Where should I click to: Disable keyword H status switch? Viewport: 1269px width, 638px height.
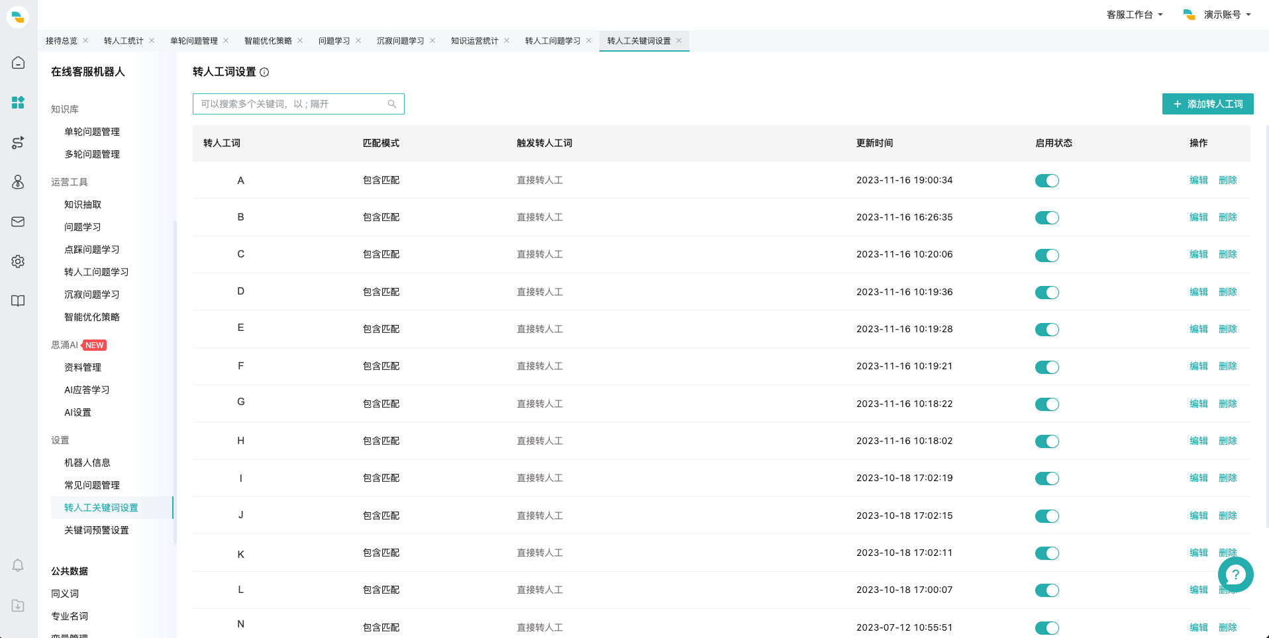tap(1047, 441)
